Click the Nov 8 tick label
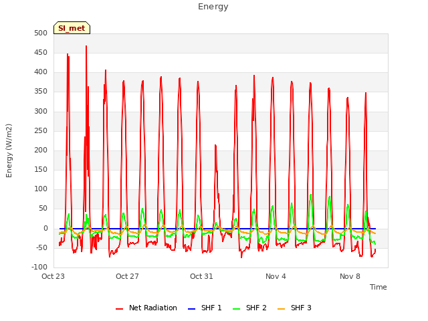428x321 pixels. coord(350,276)
